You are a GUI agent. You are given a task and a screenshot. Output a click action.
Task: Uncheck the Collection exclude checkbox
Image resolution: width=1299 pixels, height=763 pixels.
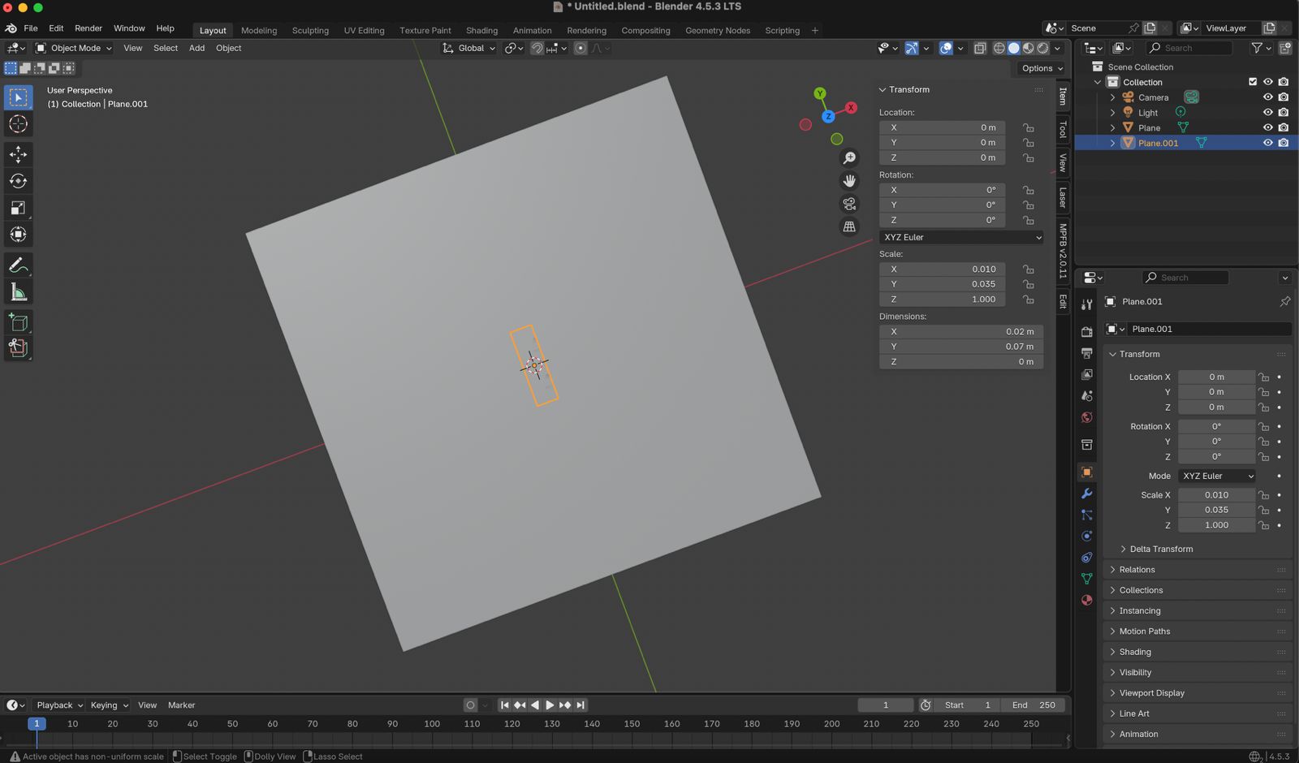(x=1253, y=82)
